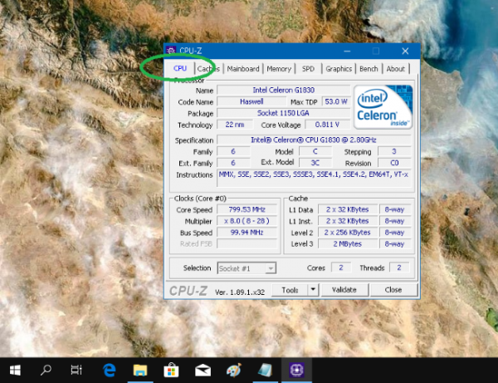498x383 pixels.
Task: Click the Core Speed value 799.53 MHz
Action: tap(247, 209)
